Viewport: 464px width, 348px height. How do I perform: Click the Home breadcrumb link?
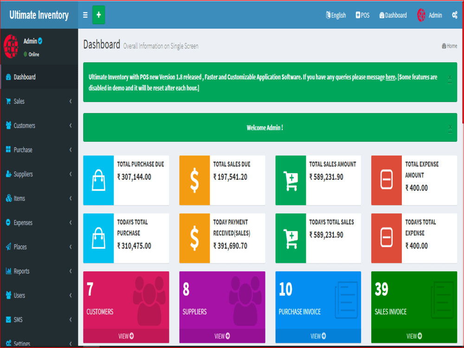click(449, 45)
